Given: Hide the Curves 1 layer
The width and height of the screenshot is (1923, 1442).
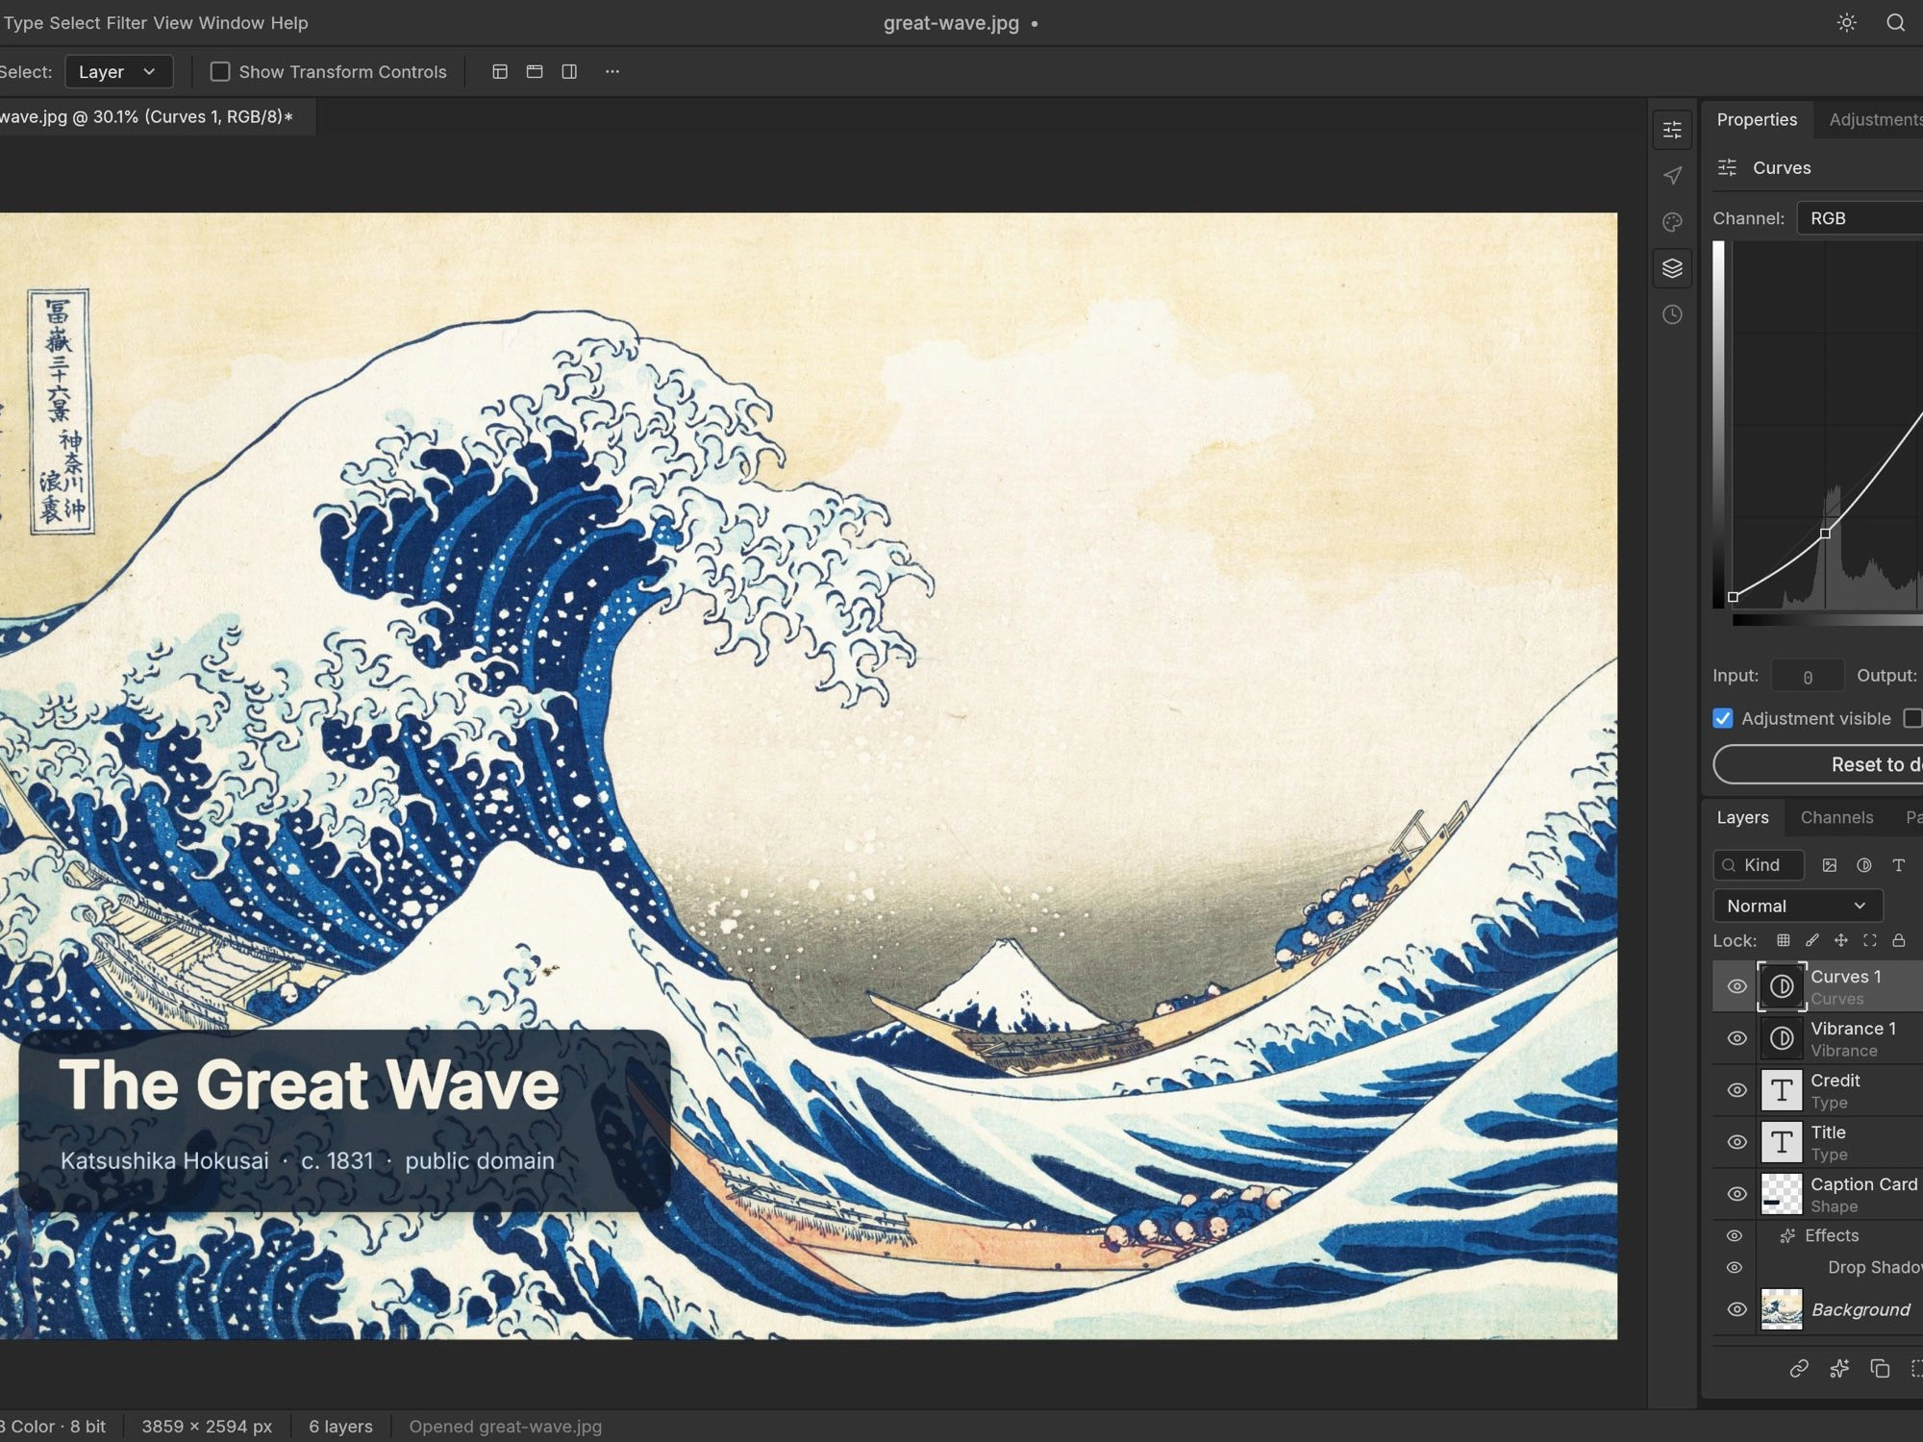Looking at the screenshot, I should (x=1736, y=986).
